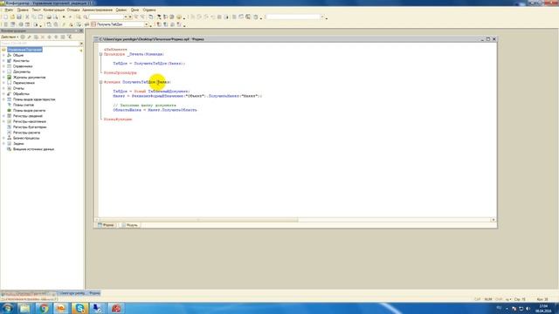Open the Правка menu
The image size is (559, 314).
[x=23, y=10]
